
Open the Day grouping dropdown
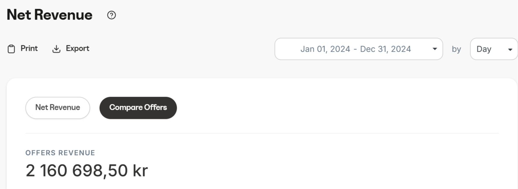coord(494,49)
